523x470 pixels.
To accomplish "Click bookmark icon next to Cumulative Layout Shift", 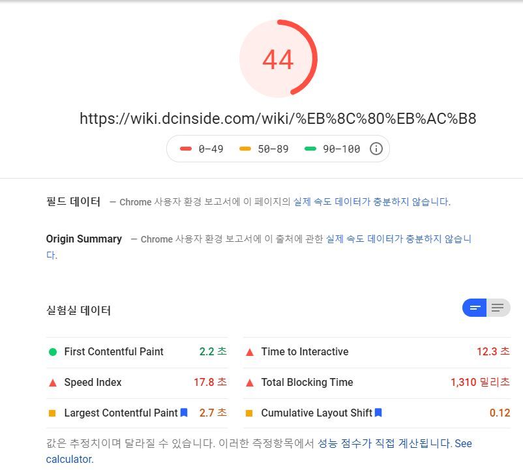I will pos(378,413).
